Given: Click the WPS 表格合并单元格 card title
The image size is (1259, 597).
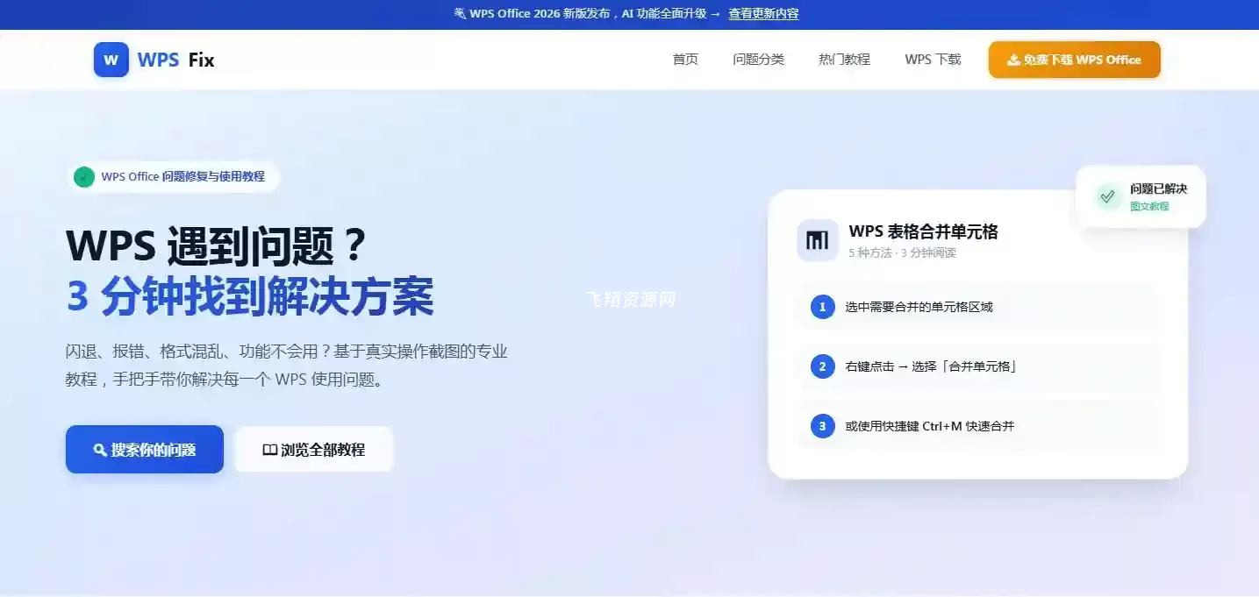Looking at the screenshot, I should tap(923, 231).
